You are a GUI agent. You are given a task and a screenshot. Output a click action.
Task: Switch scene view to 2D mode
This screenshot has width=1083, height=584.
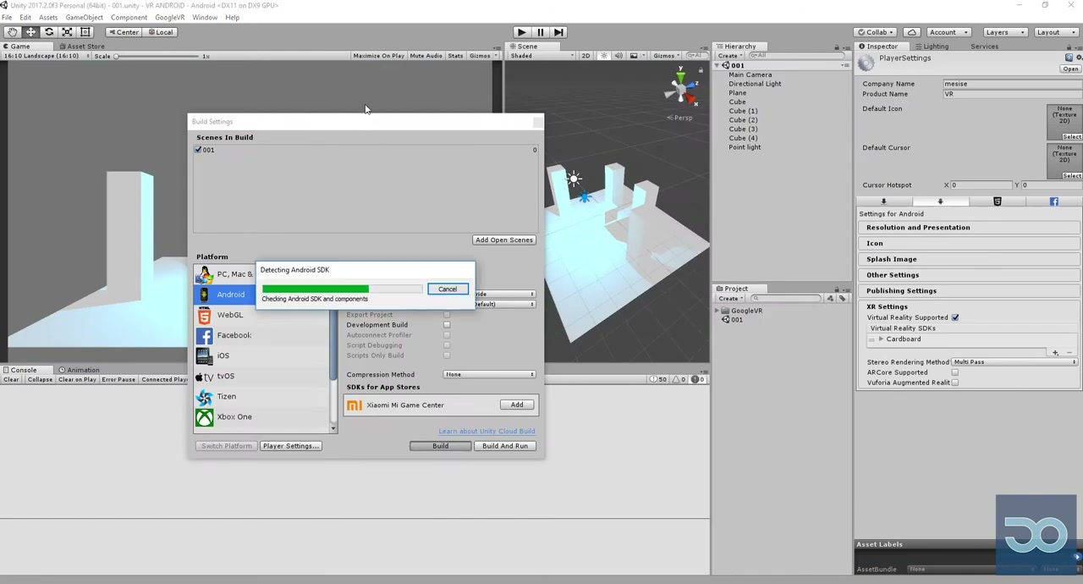click(x=585, y=56)
